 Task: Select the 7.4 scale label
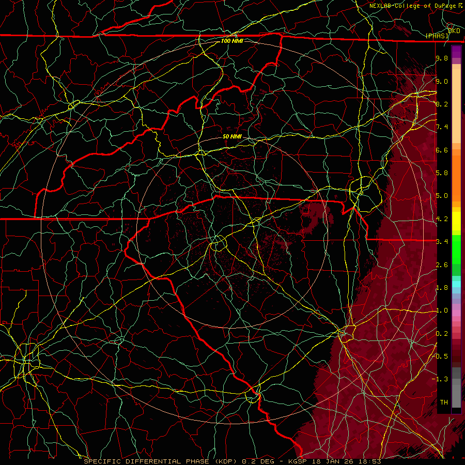click(442, 127)
